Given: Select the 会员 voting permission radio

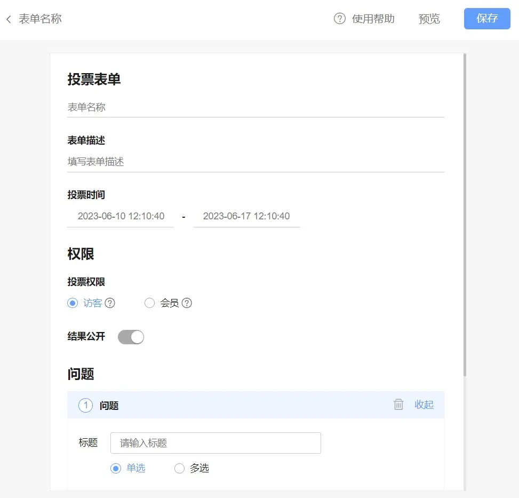Looking at the screenshot, I should click(150, 303).
